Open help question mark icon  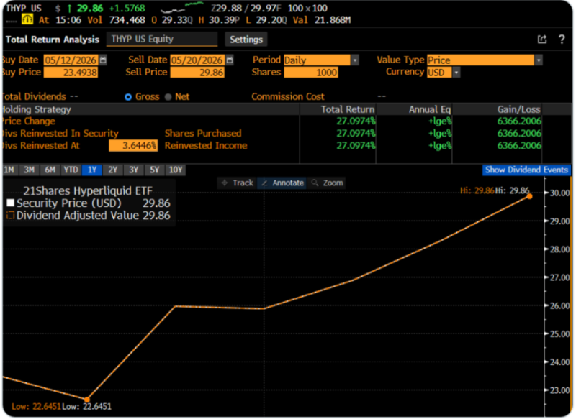pos(562,40)
